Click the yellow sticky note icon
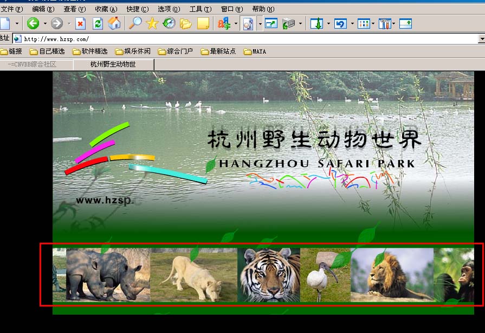The width and height of the screenshot is (485, 333). pyautogui.click(x=203, y=24)
